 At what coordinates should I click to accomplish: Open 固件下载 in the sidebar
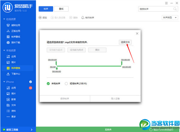[13, 43]
